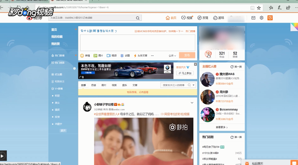Open the 52 posts count
The height and width of the screenshot is (165, 298).
coord(235,54)
